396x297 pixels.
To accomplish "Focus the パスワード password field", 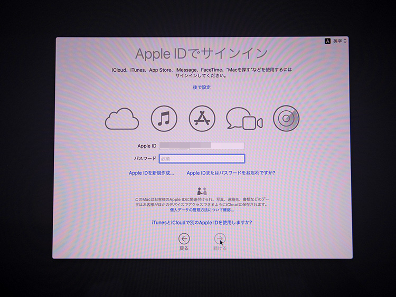I will (x=202, y=159).
